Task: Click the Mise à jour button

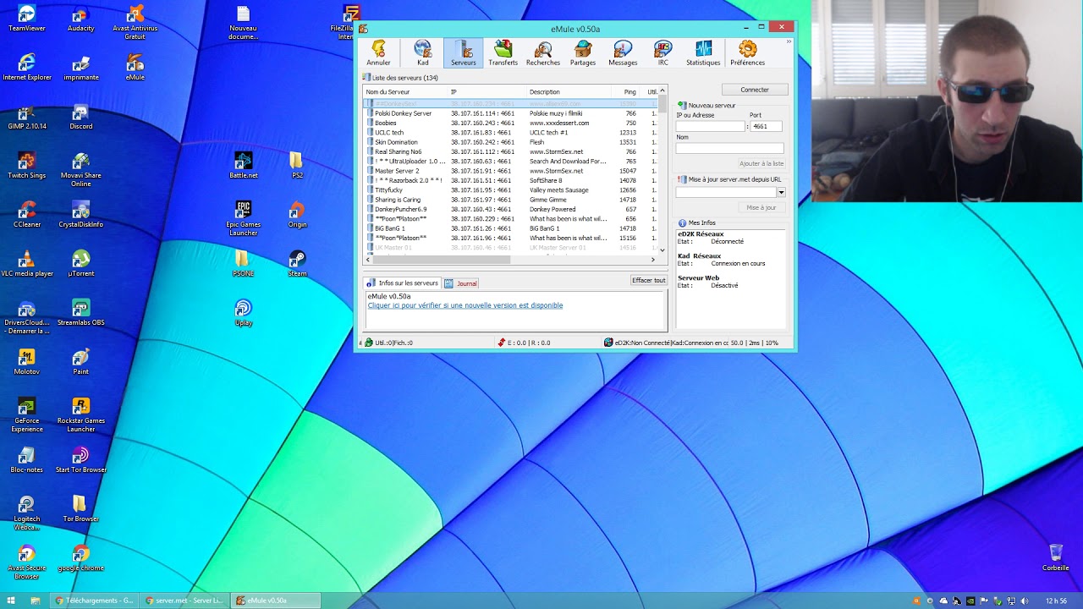Action: pos(761,207)
